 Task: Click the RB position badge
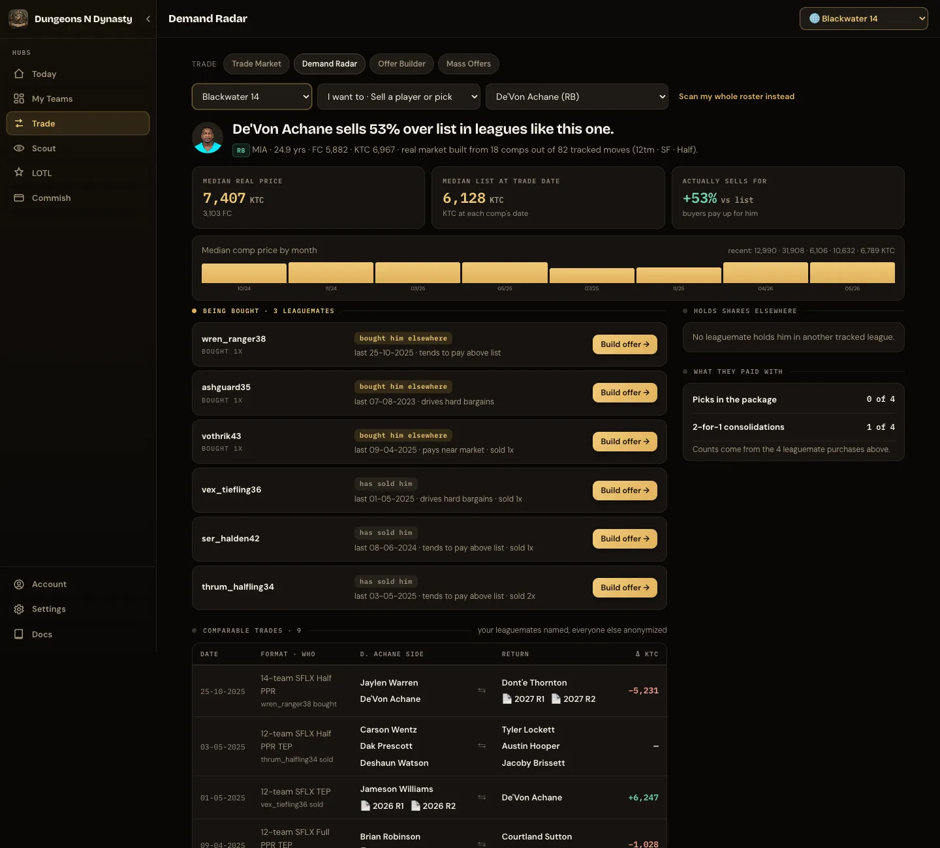(x=241, y=150)
